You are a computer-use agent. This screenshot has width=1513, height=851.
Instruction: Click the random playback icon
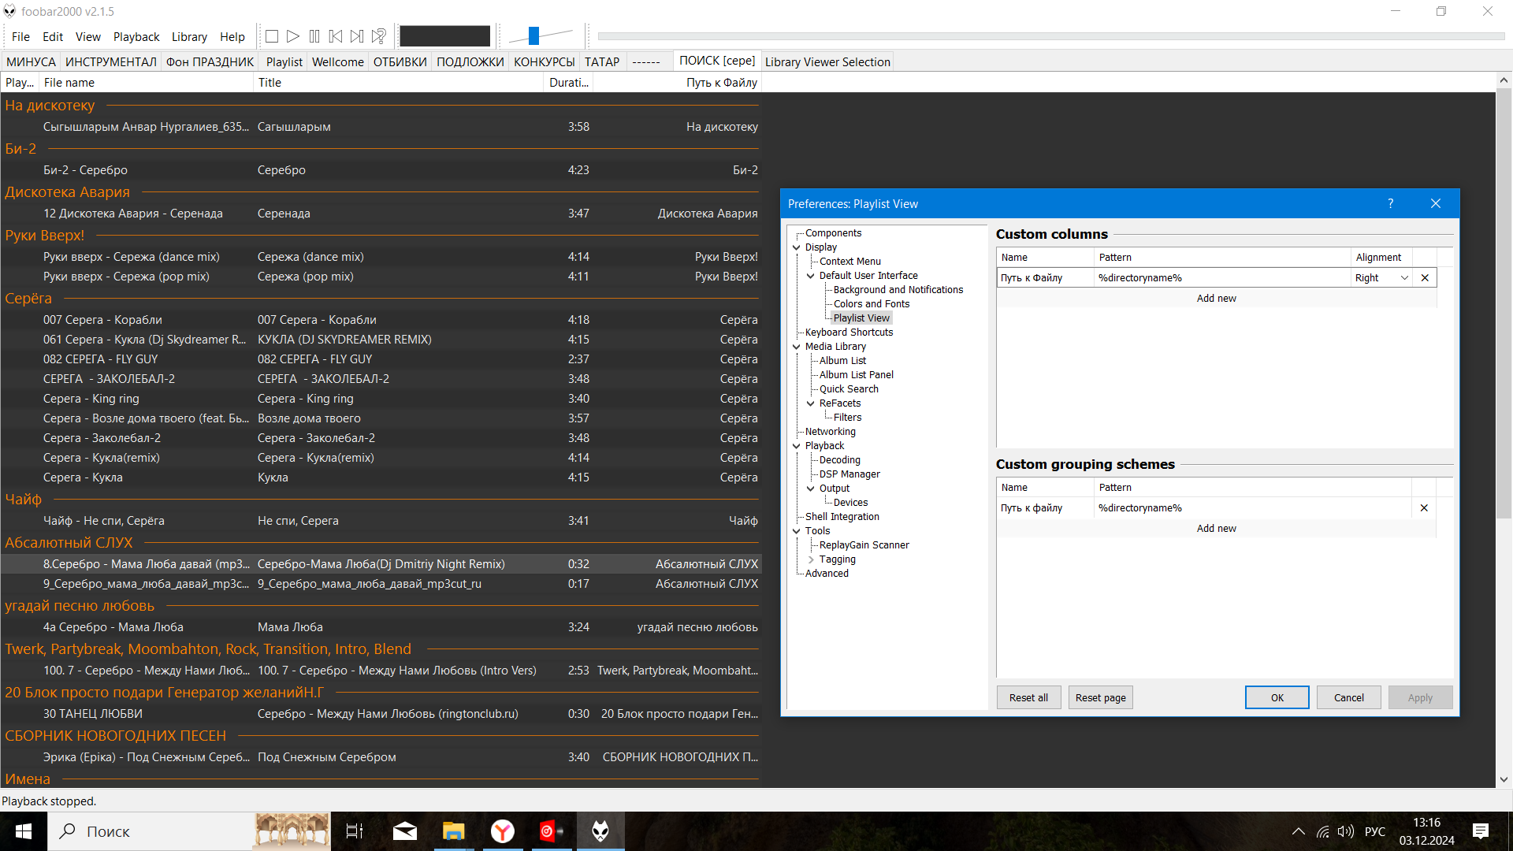click(x=379, y=36)
